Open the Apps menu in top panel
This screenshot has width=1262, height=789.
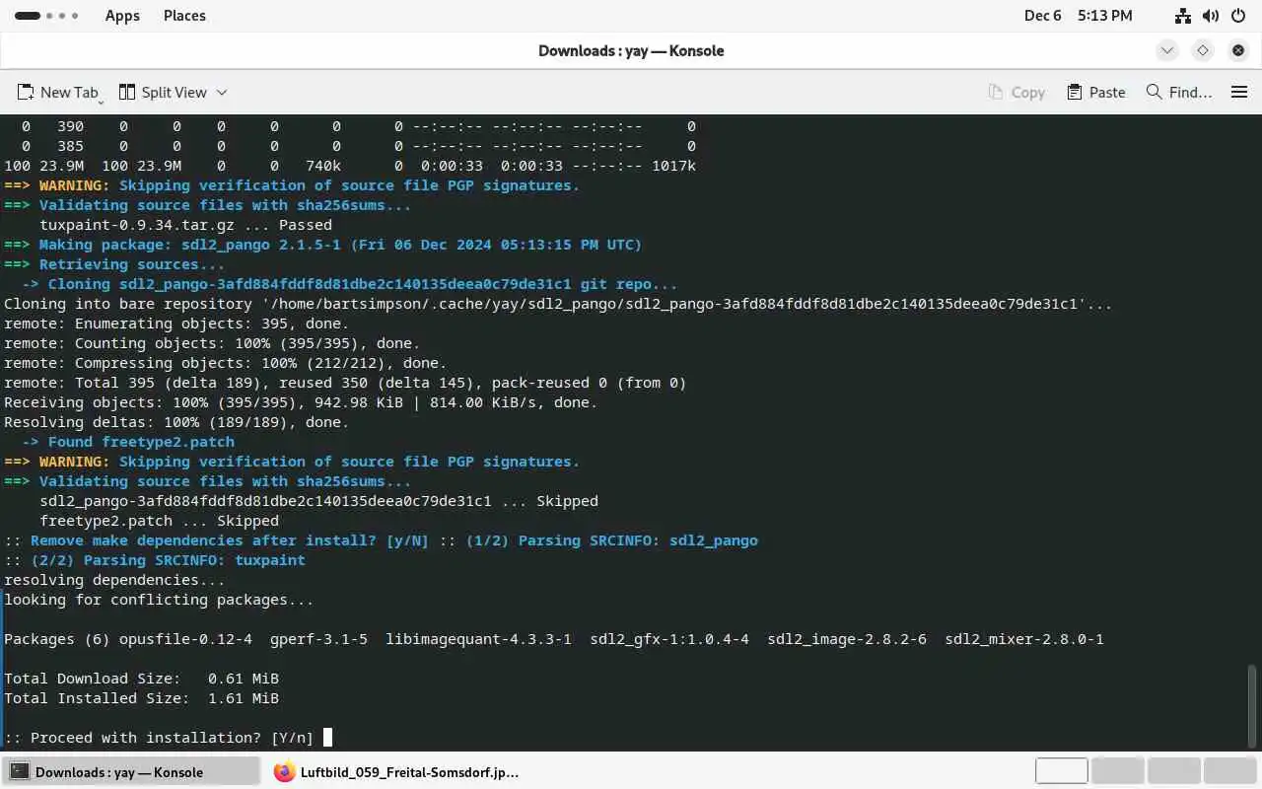pyautogui.click(x=122, y=16)
